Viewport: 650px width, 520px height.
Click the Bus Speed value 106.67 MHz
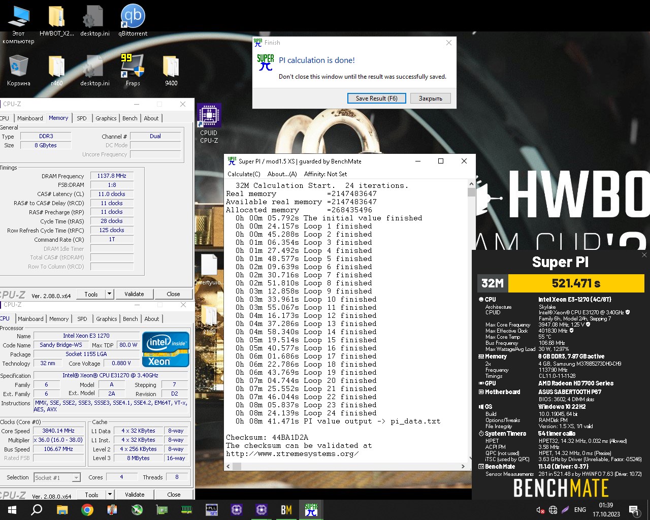coord(58,449)
